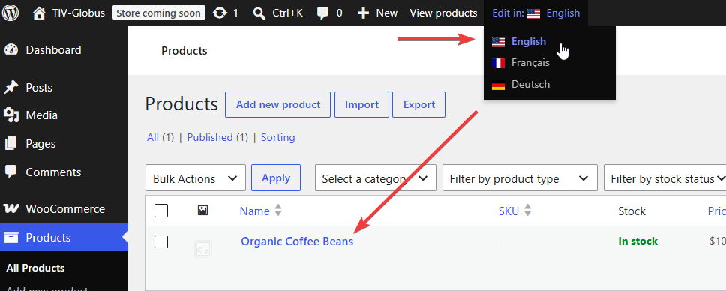Viewport: 726px width, 291px height.
Task: Click the Comments bubble icon in sidebar
Action: coord(10,172)
